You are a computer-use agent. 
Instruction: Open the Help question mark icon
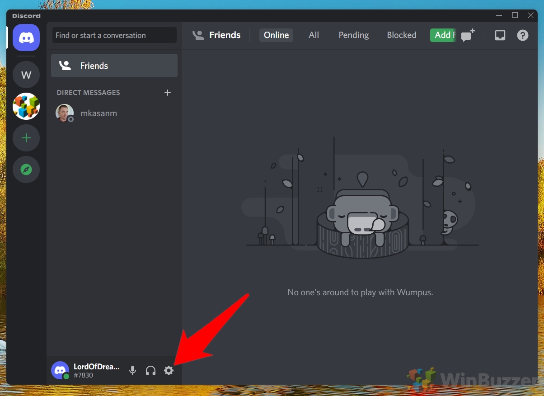(523, 35)
